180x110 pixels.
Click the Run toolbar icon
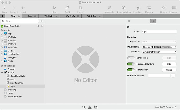pos(55,8)
